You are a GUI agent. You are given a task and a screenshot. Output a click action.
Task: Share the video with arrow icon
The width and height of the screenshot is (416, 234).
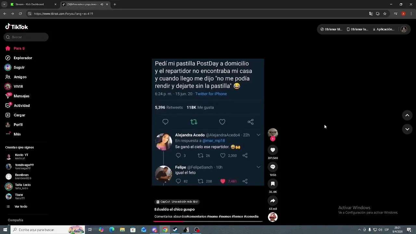[x=273, y=201]
